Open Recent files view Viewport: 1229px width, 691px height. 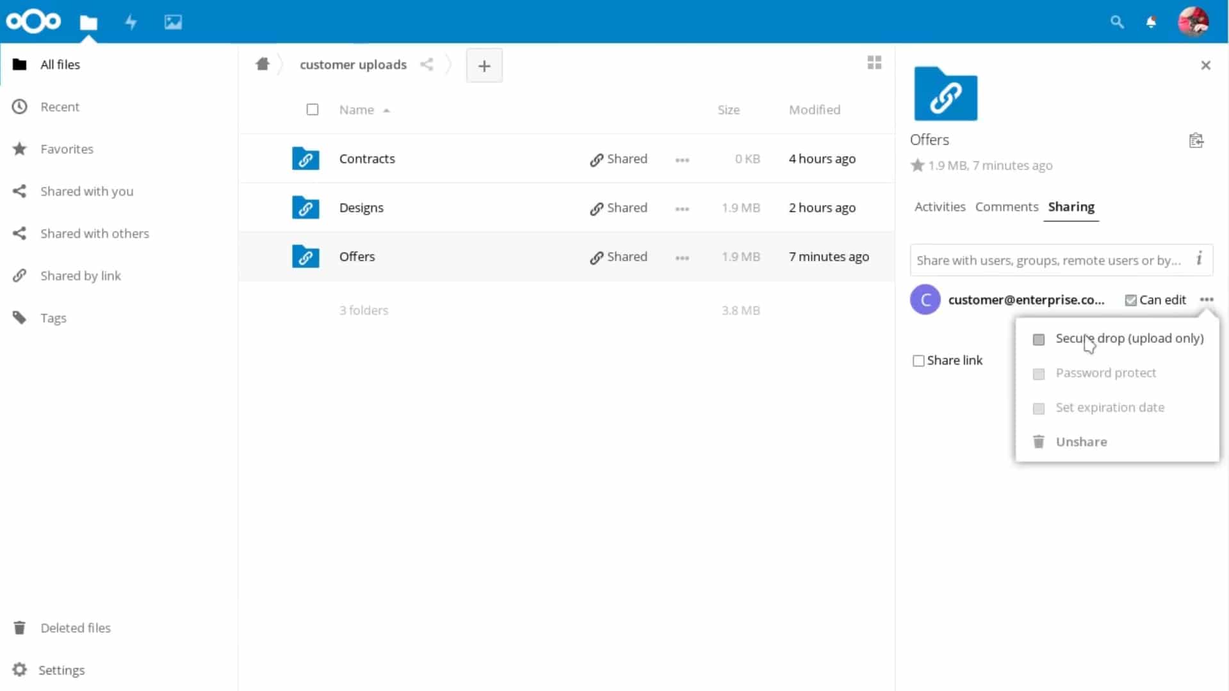118,106
